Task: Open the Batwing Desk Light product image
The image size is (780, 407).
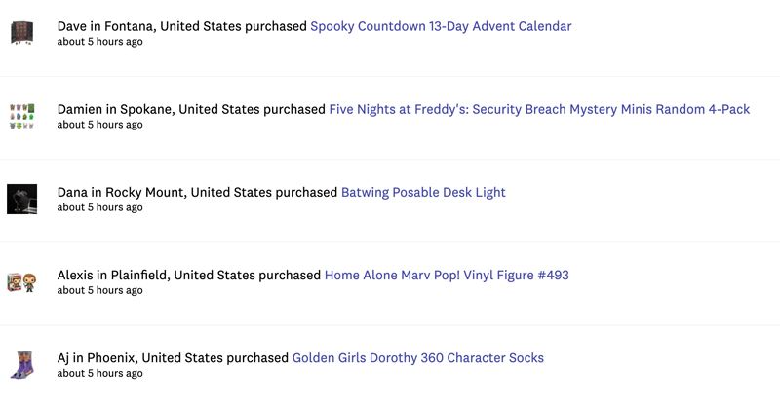Action: [x=21, y=200]
